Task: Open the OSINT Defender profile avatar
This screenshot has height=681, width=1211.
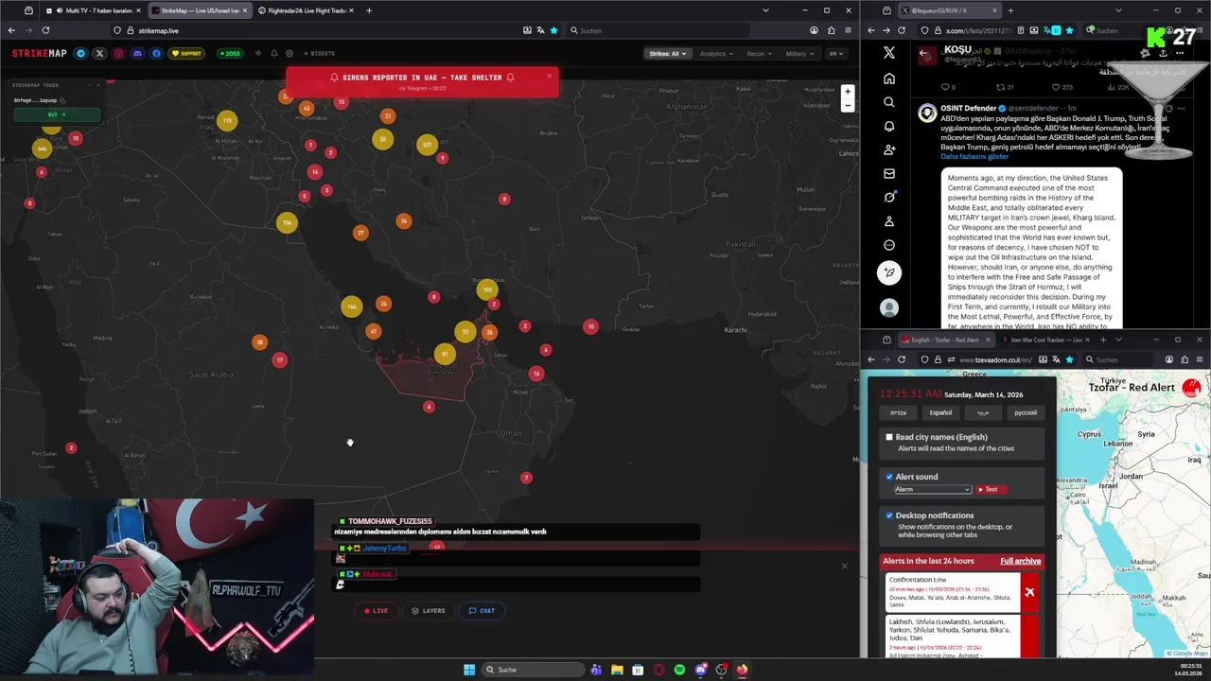Action: pos(927,113)
